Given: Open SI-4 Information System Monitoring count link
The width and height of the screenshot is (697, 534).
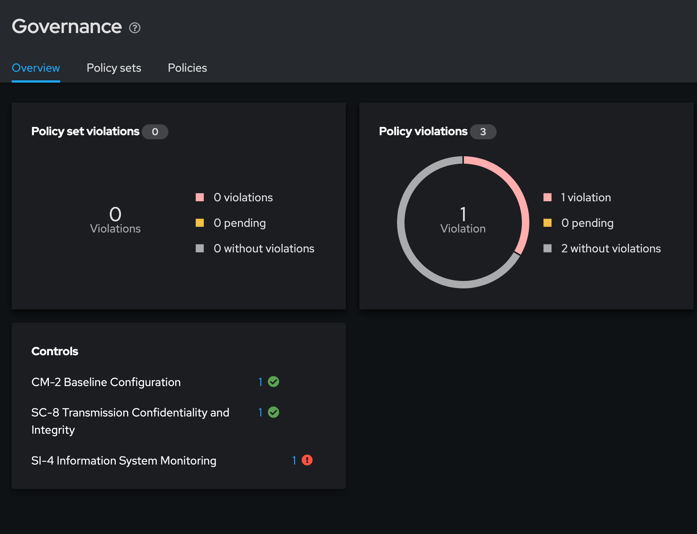Looking at the screenshot, I should [x=294, y=460].
